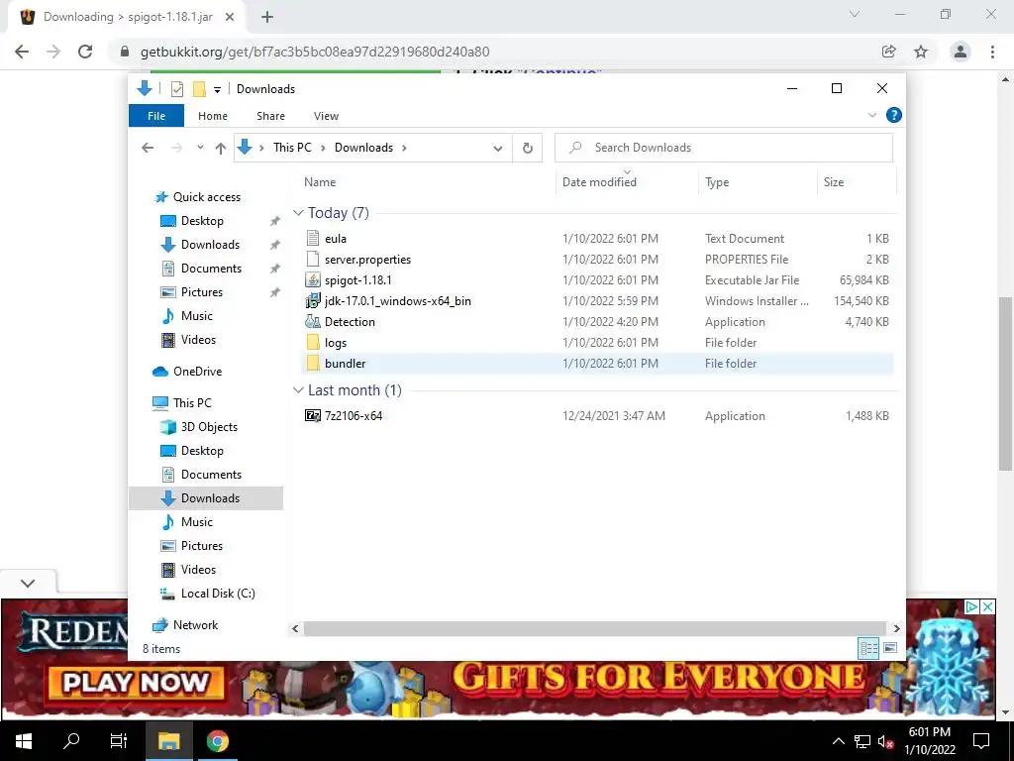The height and width of the screenshot is (761, 1014).
Task: Open the Share ribbon tab
Action: [x=270, y=116]
